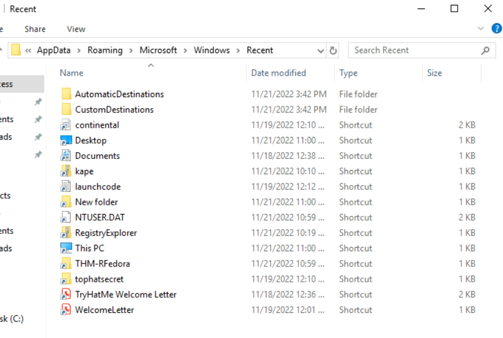Click the kape shortcut icon
503x338 pixels.
click(x=66, y=171)
